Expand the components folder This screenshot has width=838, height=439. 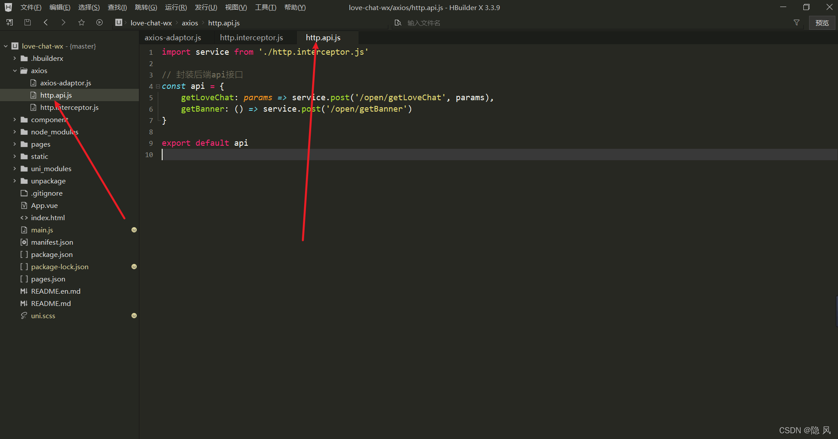14,119
